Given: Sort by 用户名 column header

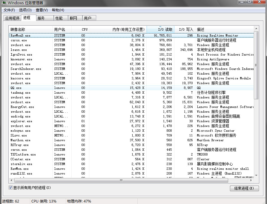Looking at the screenshot, I should [62, 29].
